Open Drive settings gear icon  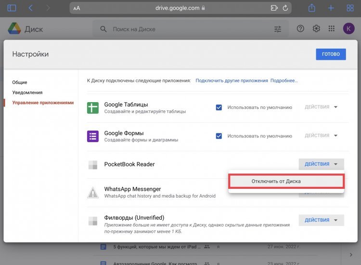point(316,29)
